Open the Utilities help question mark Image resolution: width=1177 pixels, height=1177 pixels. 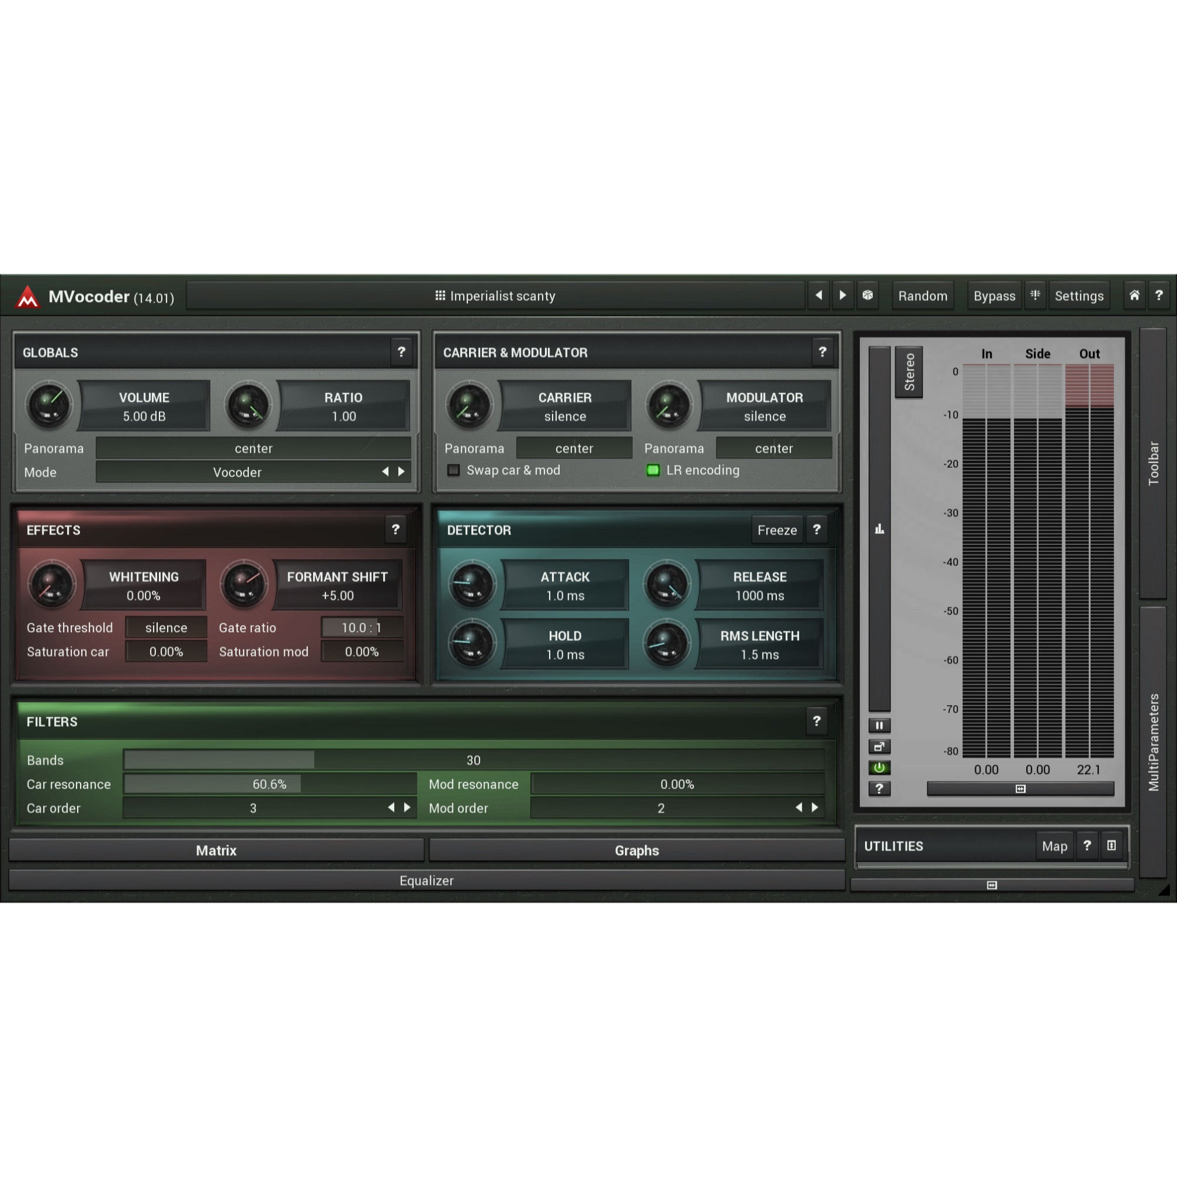tap(1087, 846)
